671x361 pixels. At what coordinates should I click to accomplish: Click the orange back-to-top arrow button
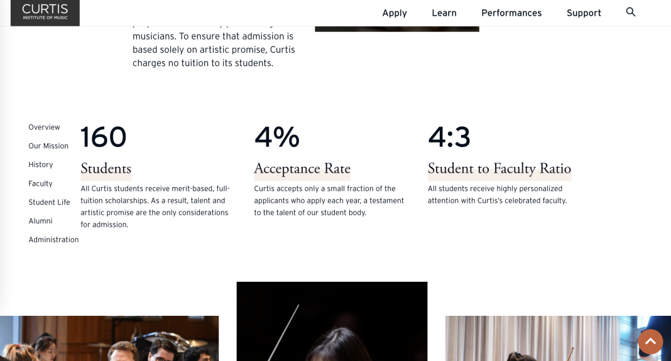point(650,342)
